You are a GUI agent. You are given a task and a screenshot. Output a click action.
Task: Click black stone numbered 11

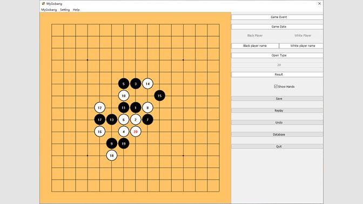(x=124, y=107)
